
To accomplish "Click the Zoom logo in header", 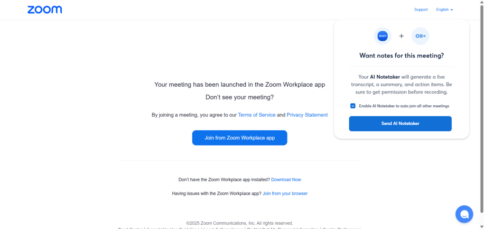I will pos(45,9).
